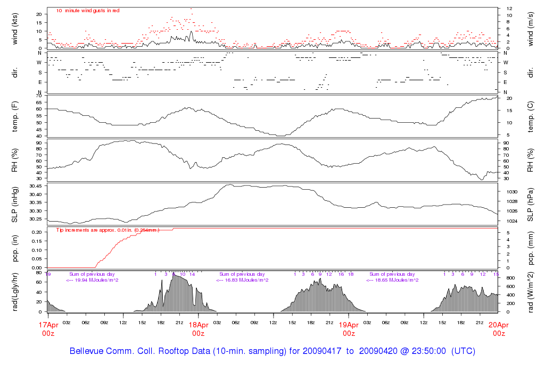The image size is (545, 372).
Task: Select the "SLP (hPa)" axis label
Action: point(531,205)
